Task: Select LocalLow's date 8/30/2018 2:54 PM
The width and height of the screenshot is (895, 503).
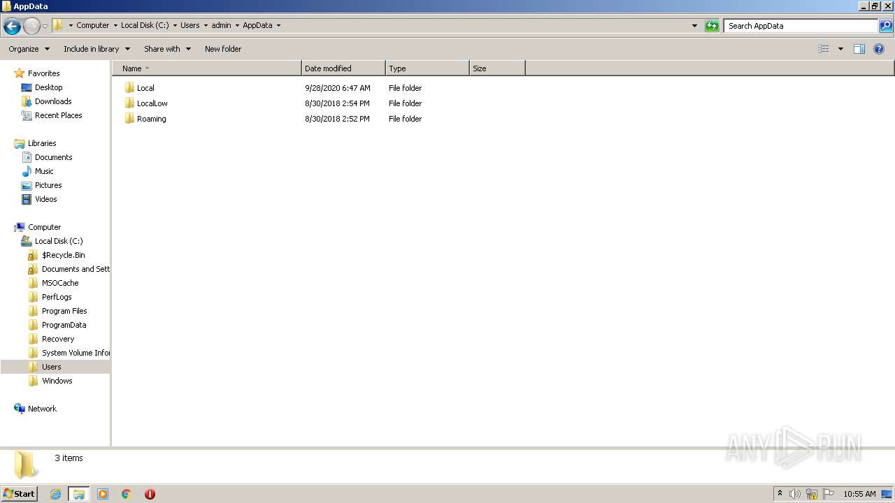Action: pos(337,103)
